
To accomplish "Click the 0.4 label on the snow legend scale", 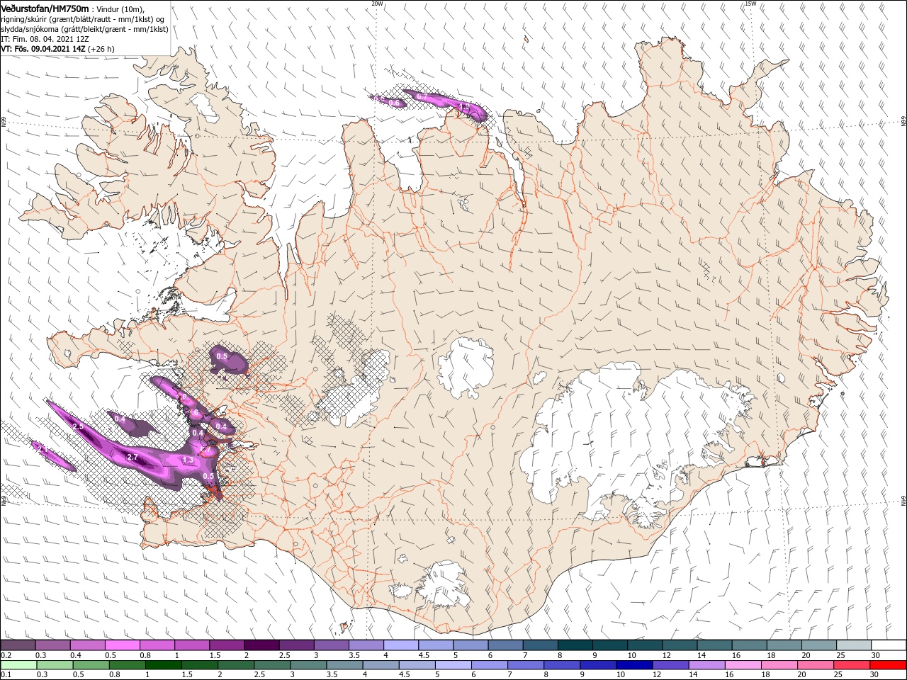I will pyautogui.click(x=76, y=655).
